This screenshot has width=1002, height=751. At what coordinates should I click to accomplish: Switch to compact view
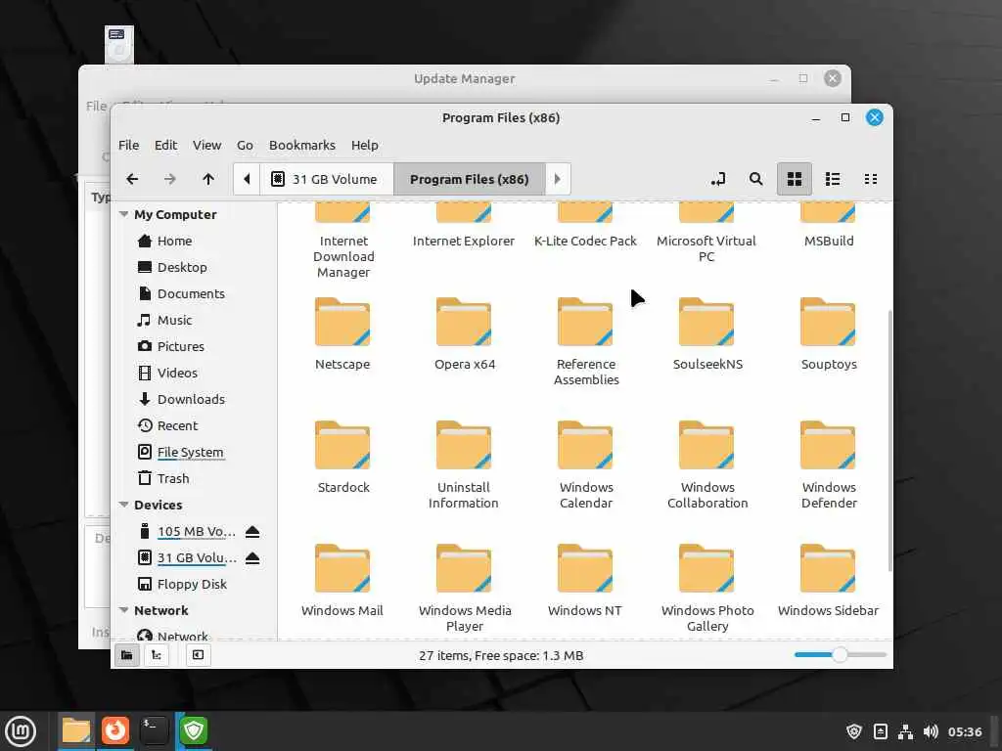(x=870, y=180)
